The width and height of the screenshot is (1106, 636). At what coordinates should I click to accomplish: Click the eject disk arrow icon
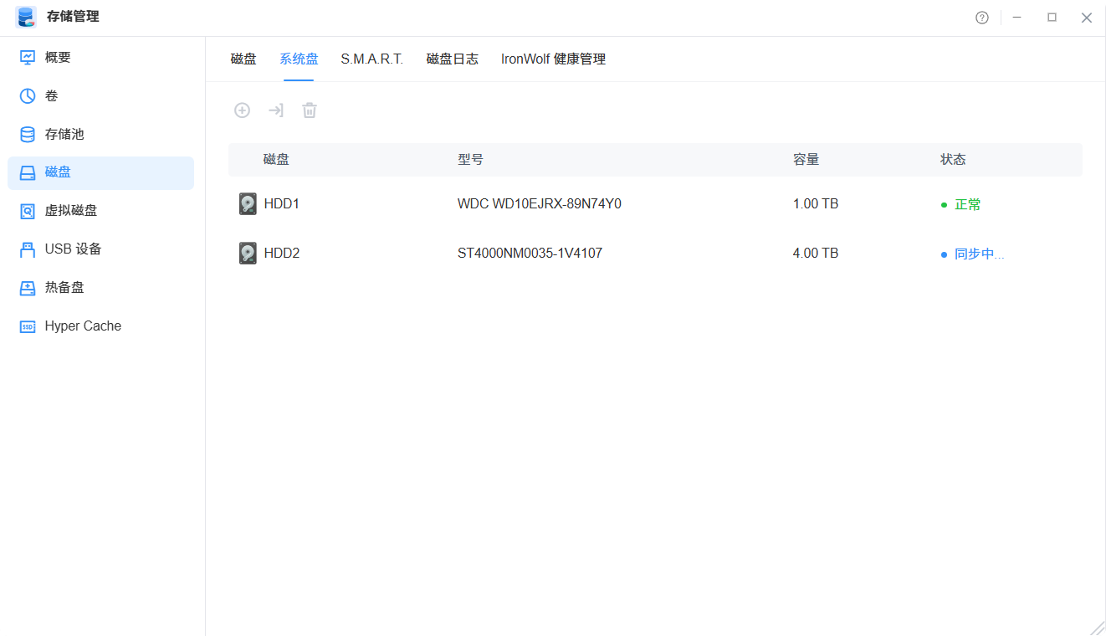click(276, 110)
